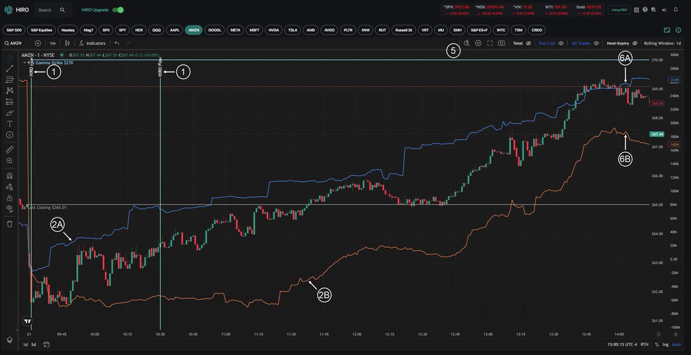
Task: Open the 1m interval dropdown
Action: (52, 43)
